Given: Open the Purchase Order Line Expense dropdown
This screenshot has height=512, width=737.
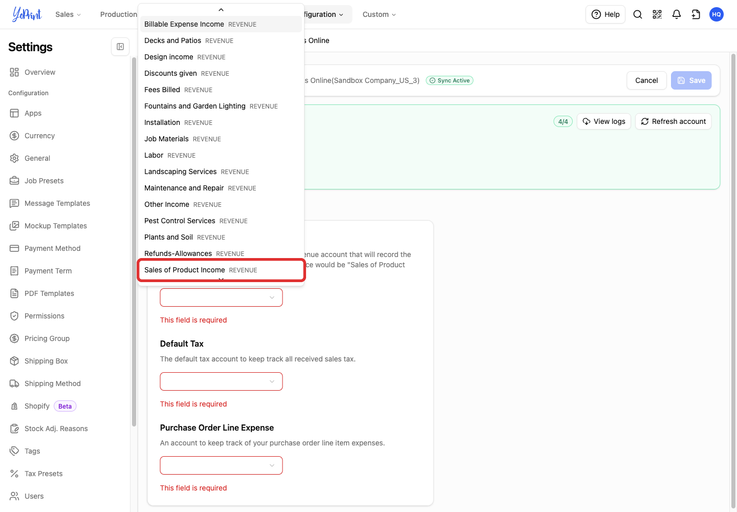Looking at the screenshot, I should (221, 465).
